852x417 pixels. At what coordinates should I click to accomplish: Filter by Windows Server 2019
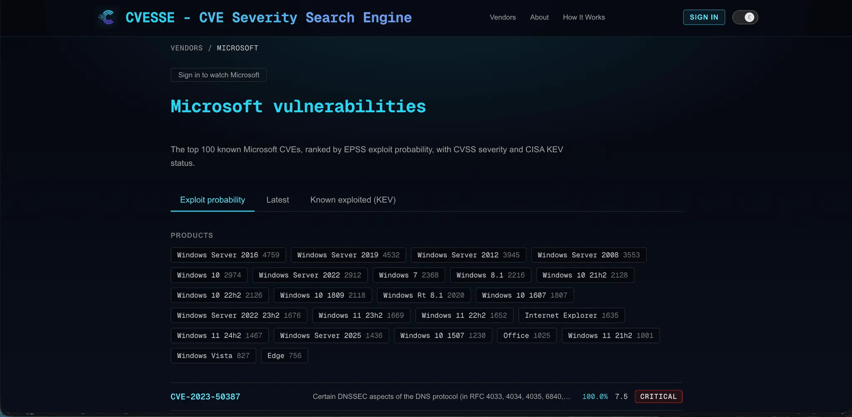348,255
